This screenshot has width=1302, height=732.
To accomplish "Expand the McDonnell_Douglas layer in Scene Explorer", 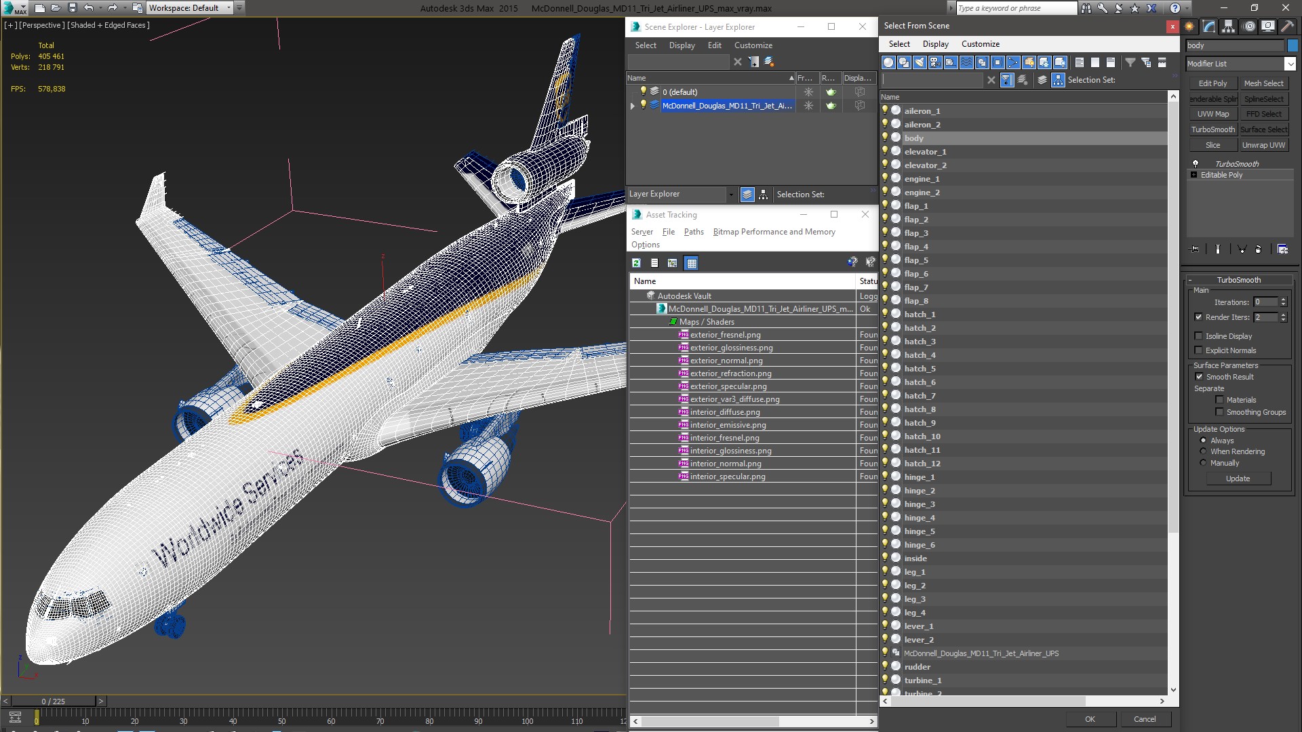I will (x=633, y=106).
